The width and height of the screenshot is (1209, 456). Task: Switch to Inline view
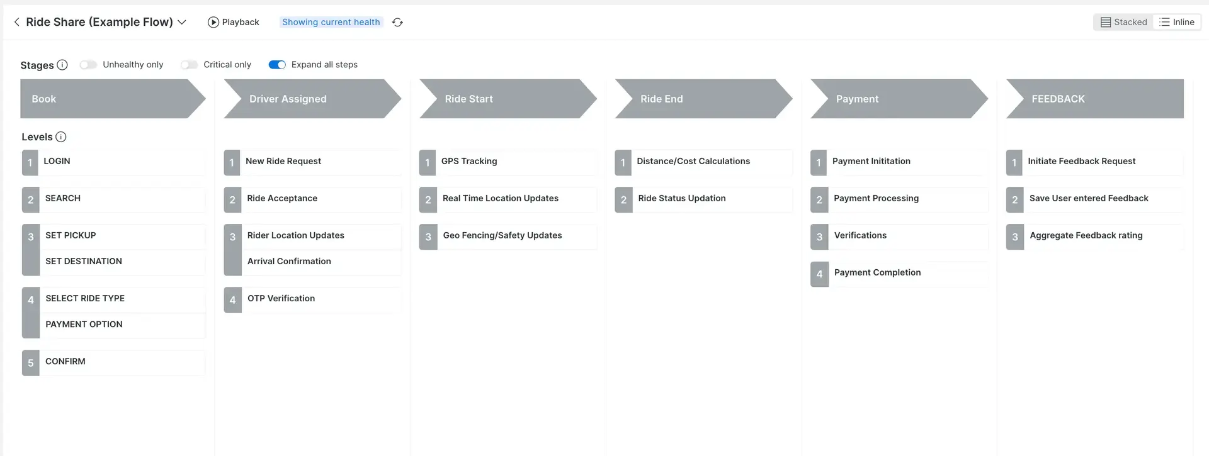(1177, 22)
